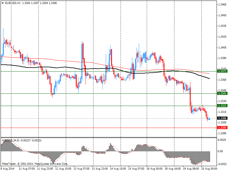Select the EURUSD,H1 chart title text
Screen dimensions: 228x171
click(13, 3)
